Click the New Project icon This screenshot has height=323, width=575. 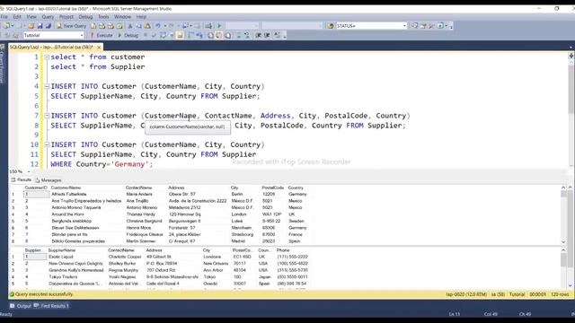tap(6, 26)
